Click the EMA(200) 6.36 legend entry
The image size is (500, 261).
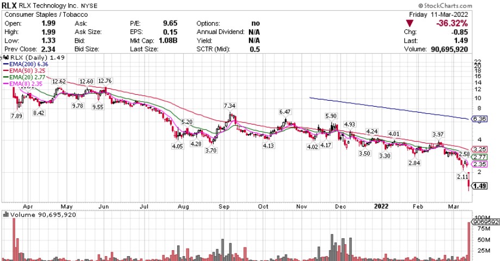[26, 64]
